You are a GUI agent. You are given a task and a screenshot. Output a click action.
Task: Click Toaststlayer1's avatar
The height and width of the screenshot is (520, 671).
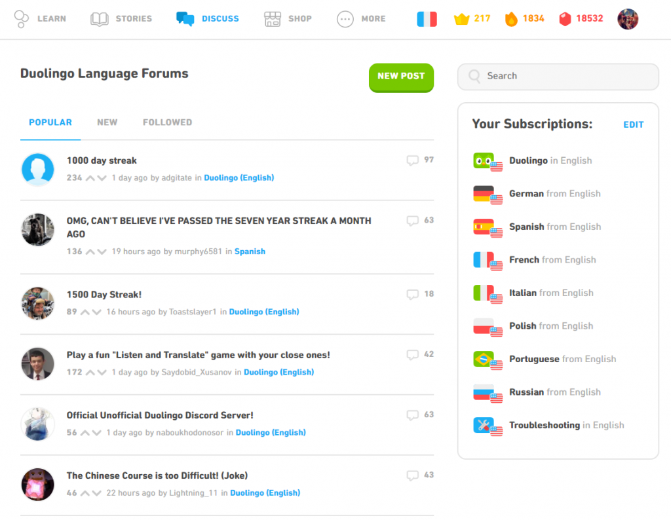click(x=37, y=304)
